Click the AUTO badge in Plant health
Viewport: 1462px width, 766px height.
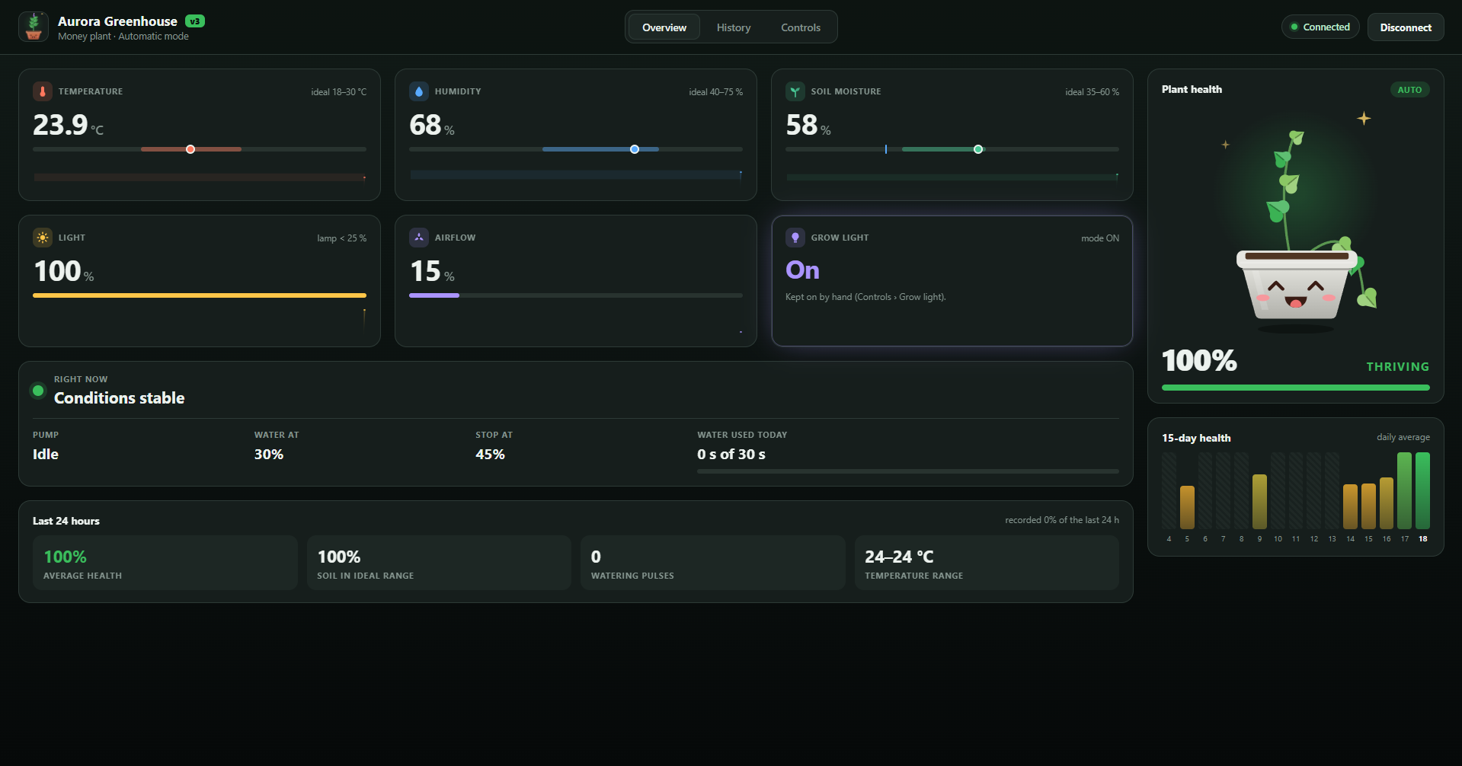click(1409, 90)
